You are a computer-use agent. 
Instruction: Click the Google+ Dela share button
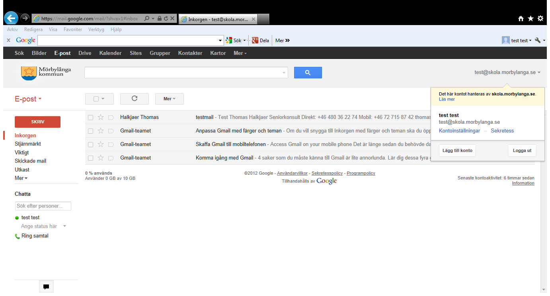[260, 40]
